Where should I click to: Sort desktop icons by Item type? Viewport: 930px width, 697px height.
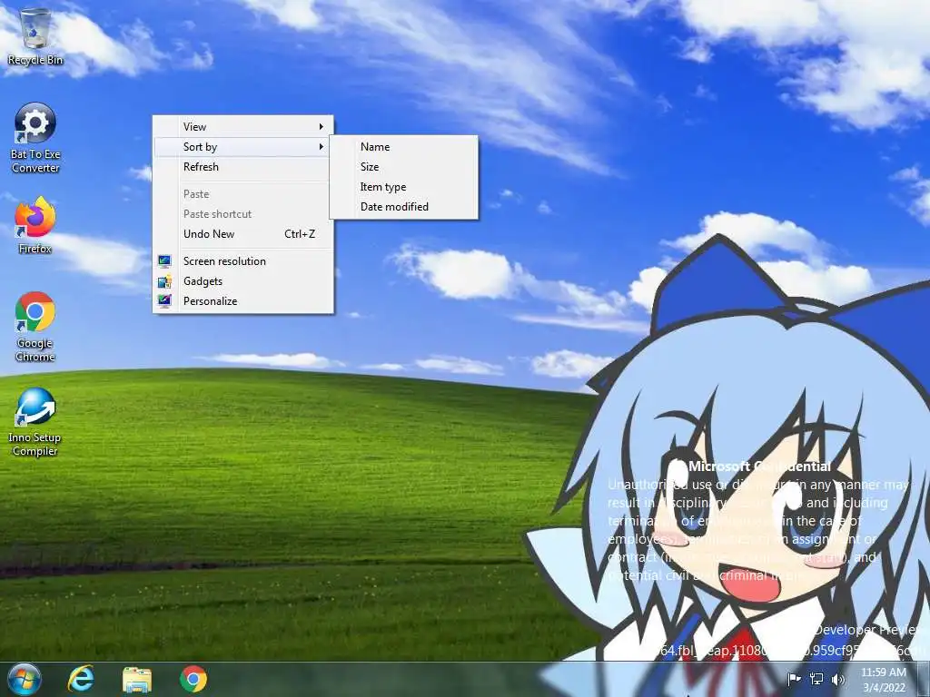point(403,187)
